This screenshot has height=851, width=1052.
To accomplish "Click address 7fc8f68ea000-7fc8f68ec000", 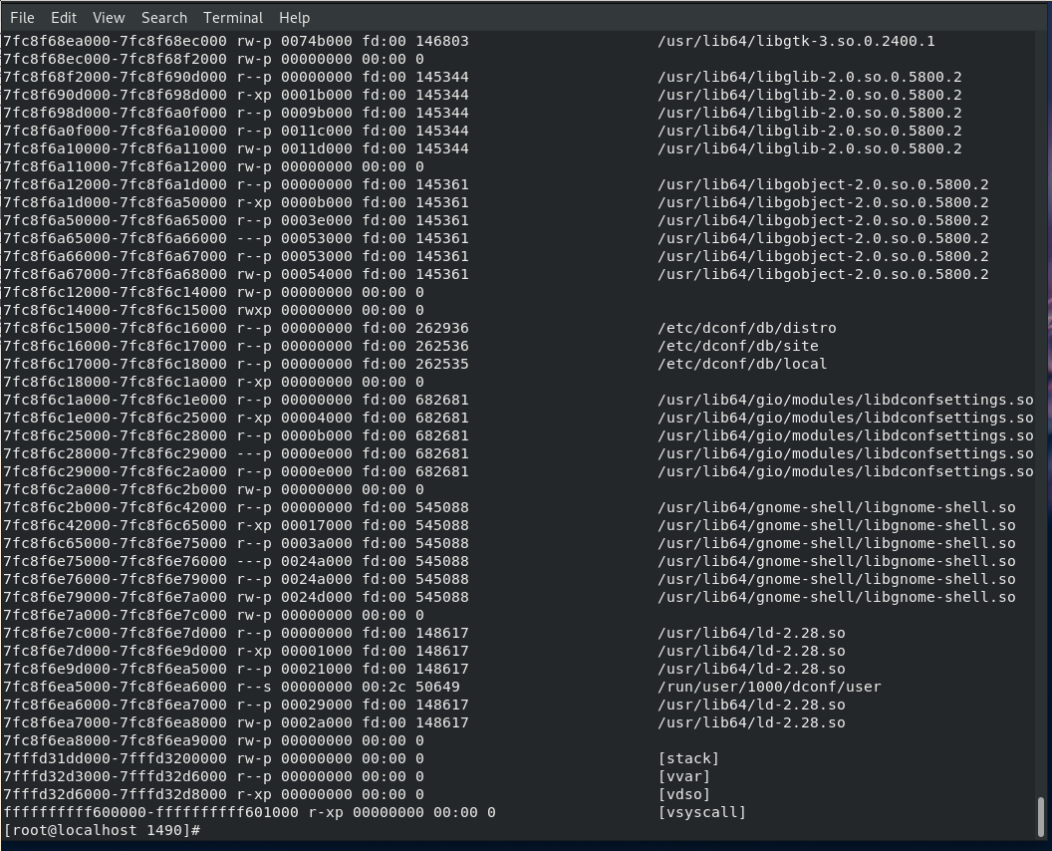I will point(115,41).
